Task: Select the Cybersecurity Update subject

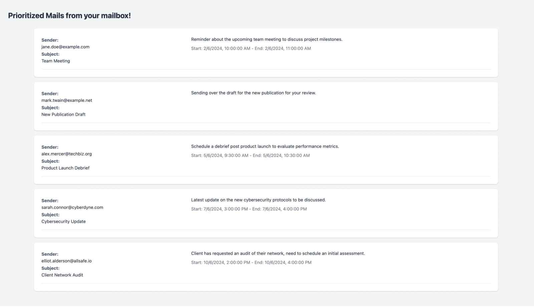Action: coord(63,221)
